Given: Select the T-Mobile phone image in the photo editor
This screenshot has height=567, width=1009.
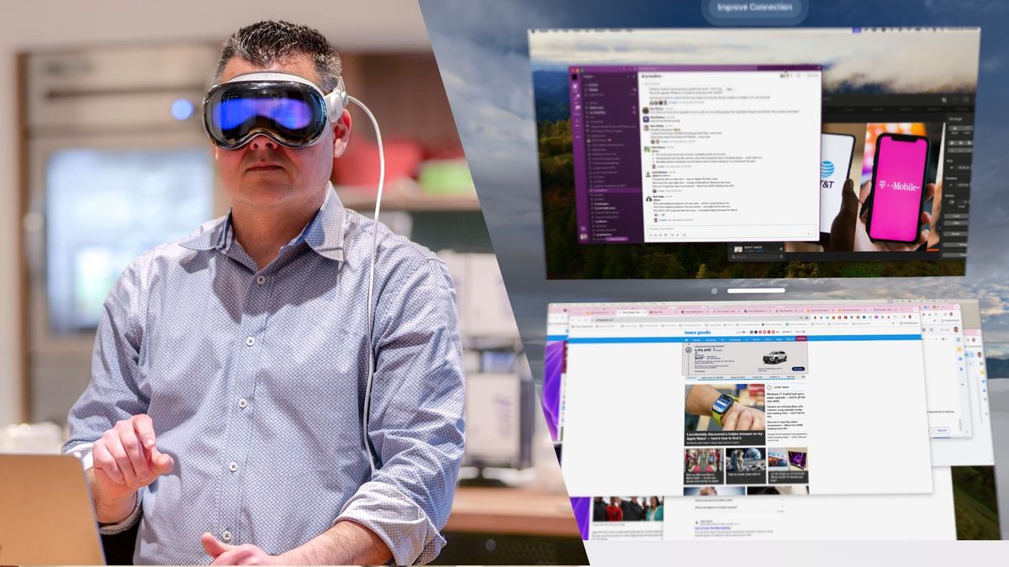Looking at the screenshot, I should pyautogui.click(x=899, y=187).
